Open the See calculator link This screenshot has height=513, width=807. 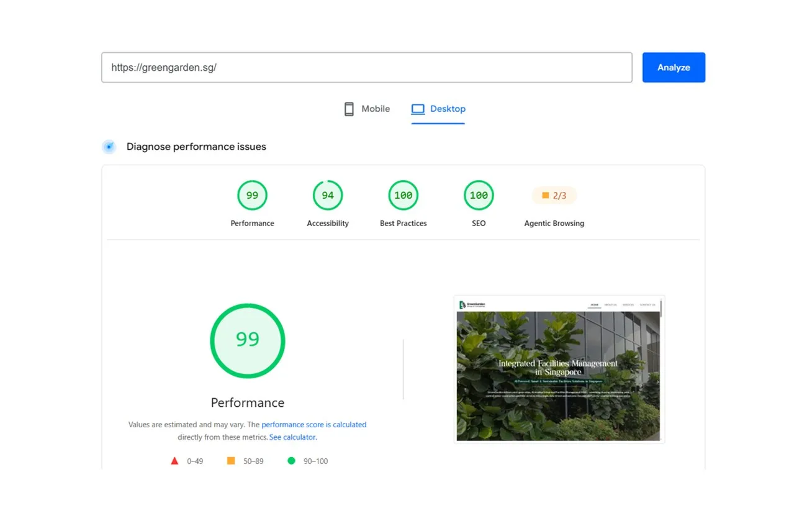[292, 437]
